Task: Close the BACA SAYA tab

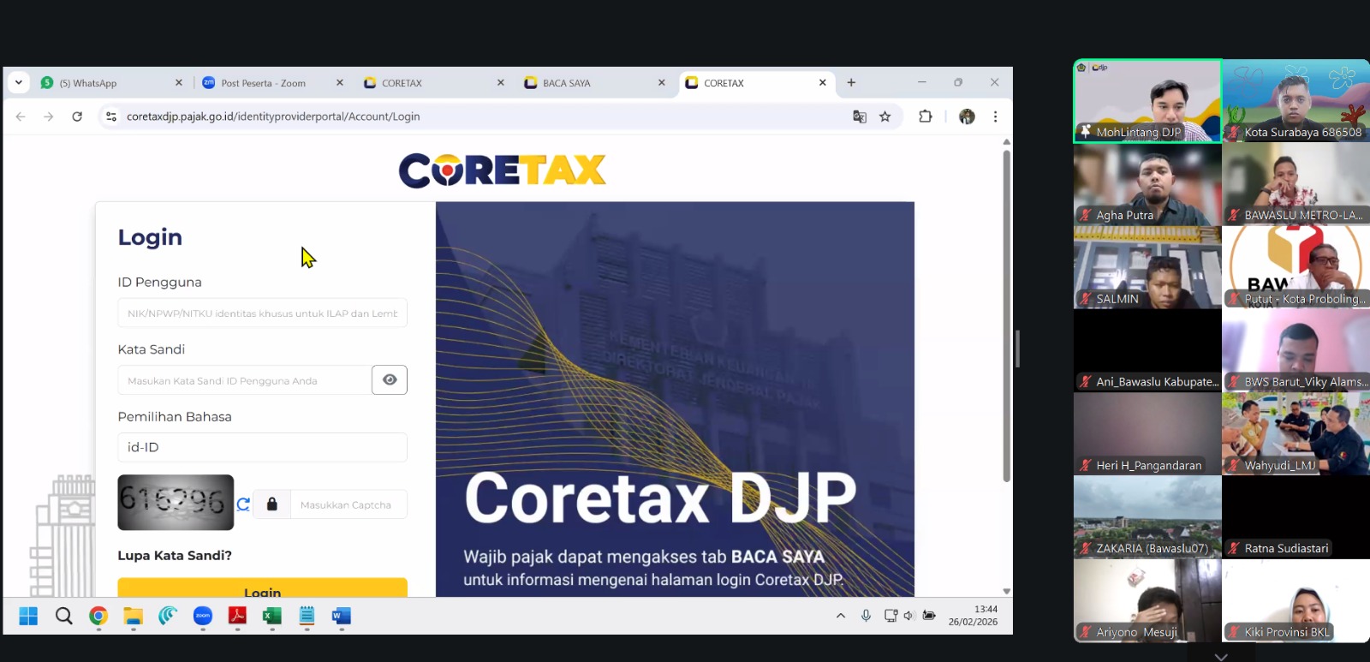Action: coord(662,83)
